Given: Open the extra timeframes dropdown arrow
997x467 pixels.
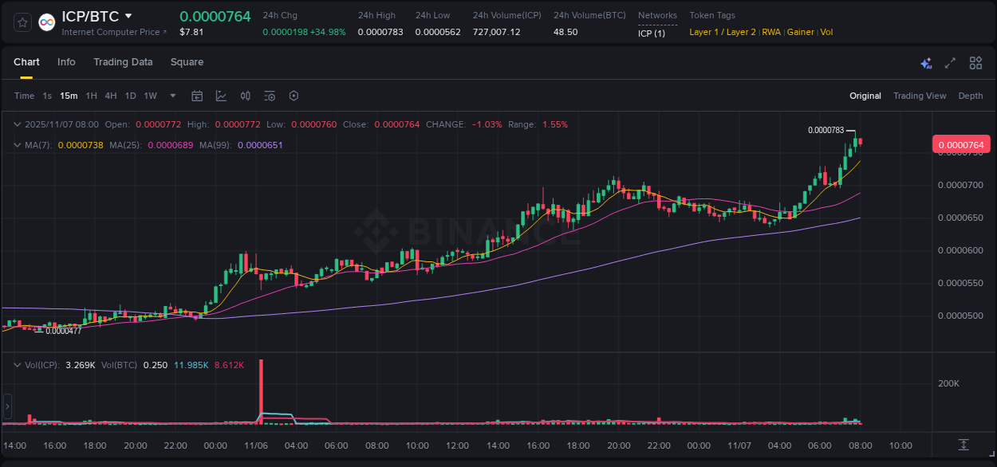Looking at the screenshot, I should pos(171,96).
